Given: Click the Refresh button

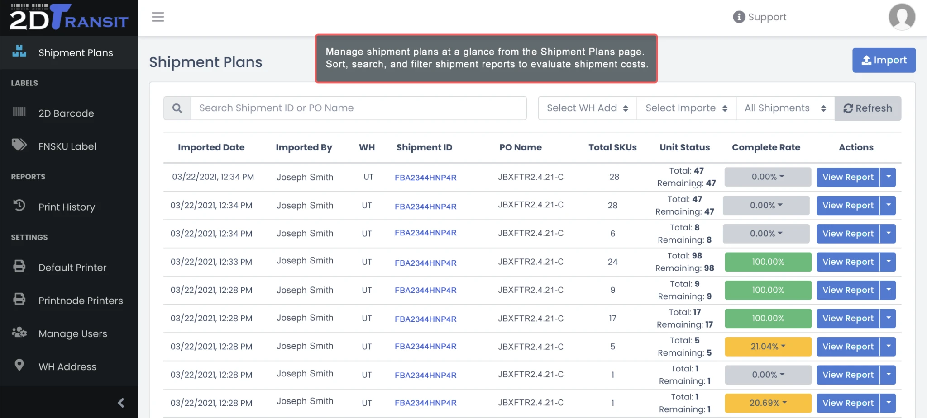Looking at the screenshot, I should (868, 108).
